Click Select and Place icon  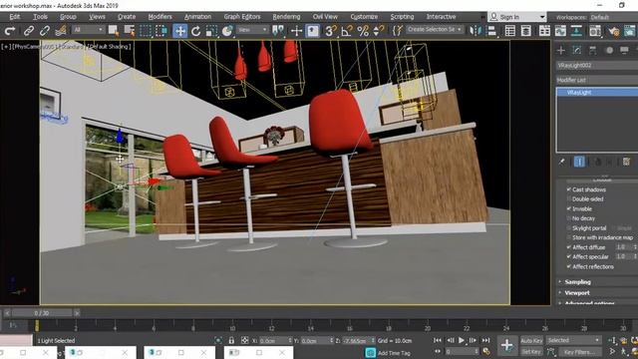click(x=227, y=31)
